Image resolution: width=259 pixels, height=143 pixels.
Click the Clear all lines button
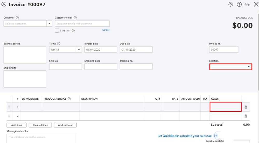click(x=40, y=125)
